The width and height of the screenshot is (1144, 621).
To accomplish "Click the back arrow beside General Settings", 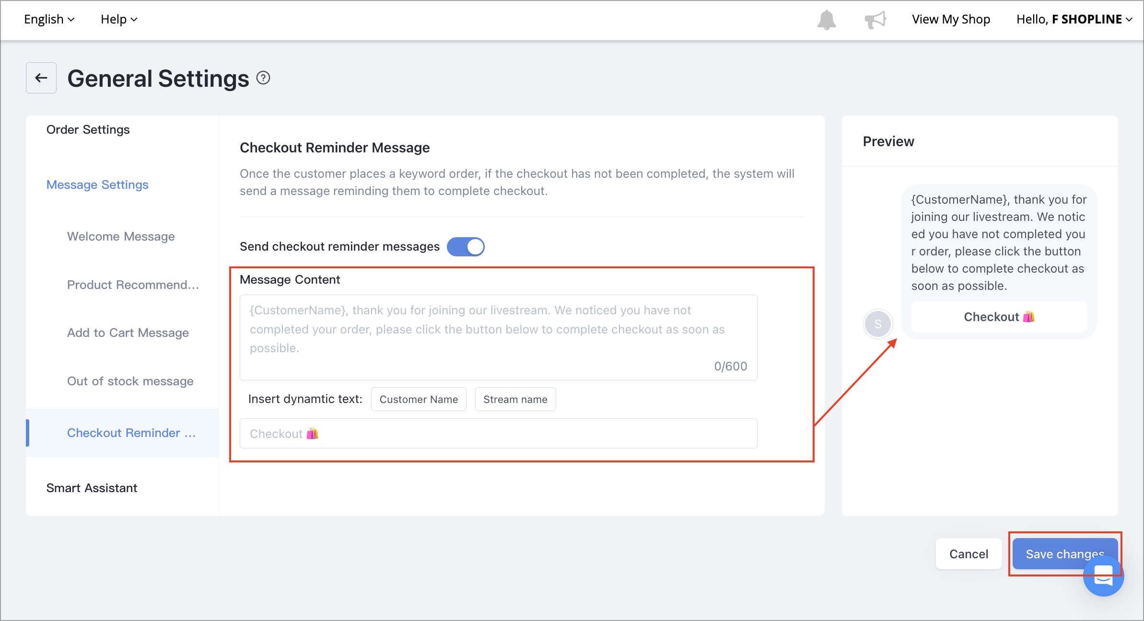I will click(41, 78).
